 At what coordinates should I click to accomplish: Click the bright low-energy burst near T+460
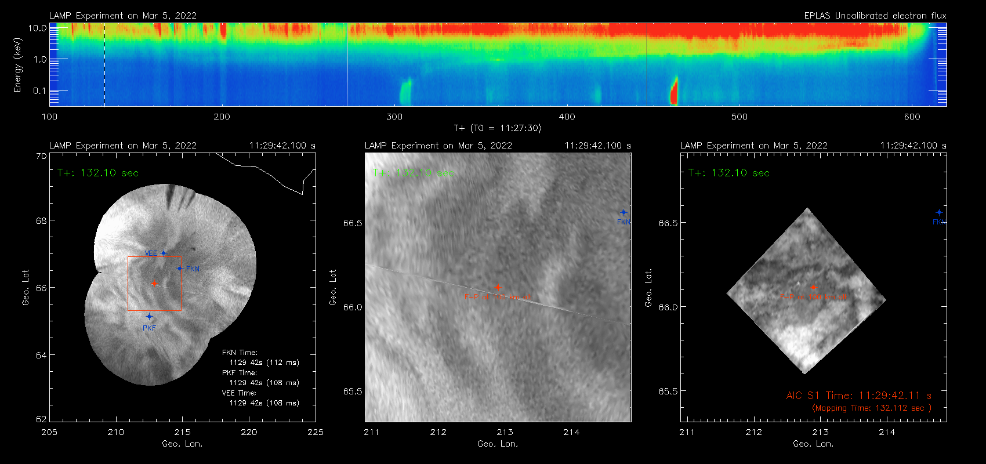[674, 90]
